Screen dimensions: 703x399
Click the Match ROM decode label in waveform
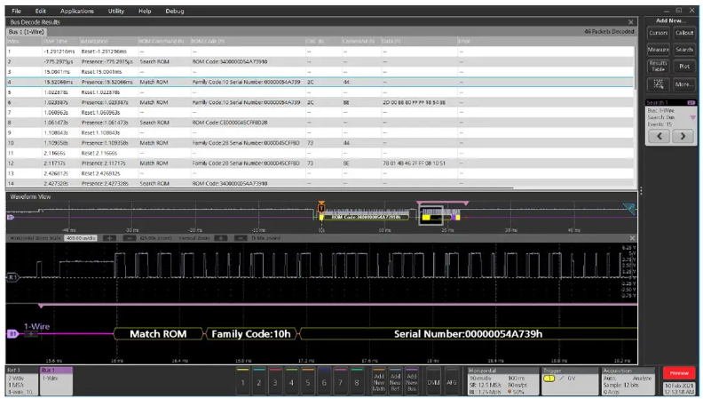(x=158, y=334)
